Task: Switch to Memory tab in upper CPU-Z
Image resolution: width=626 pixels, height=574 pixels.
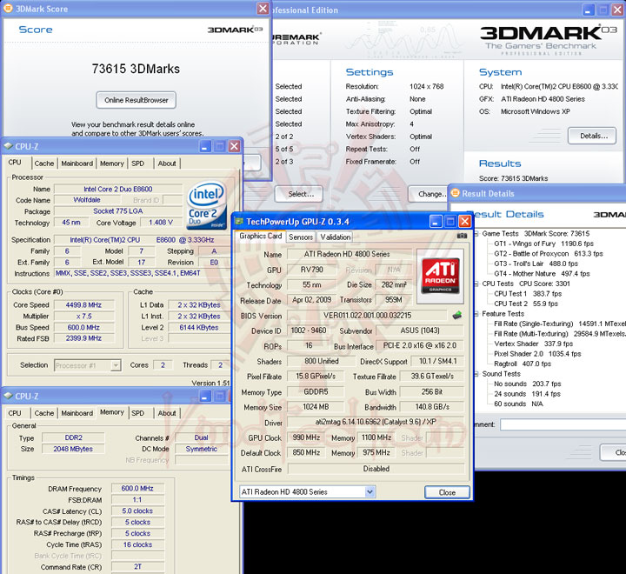Action: [112, 164]
